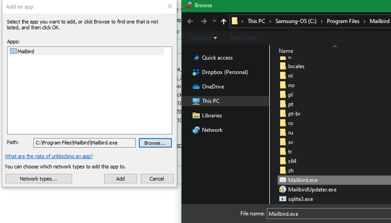
Task: Select Samsung-OS (C:) in breadcrumb
Action: coord(296,21)
